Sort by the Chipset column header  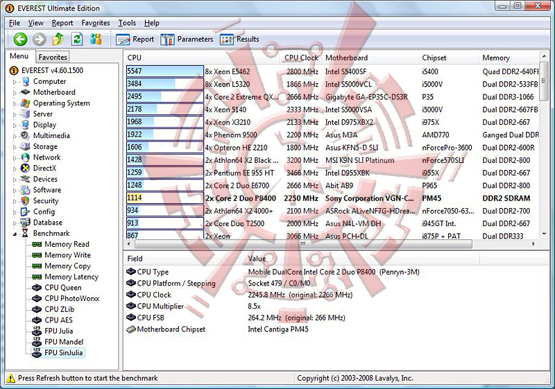pos(449,58)
